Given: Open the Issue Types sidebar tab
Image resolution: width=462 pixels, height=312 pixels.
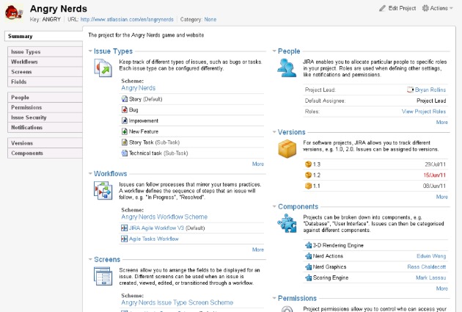Looking at the screenshot, I should point(45,51).
